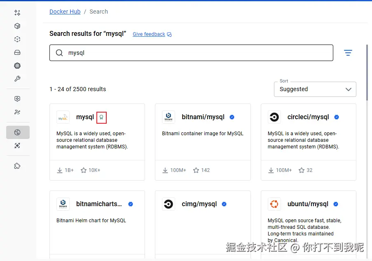Click the MySQL logo on mysql card
Screen dimensions: 372x261
(63, 117)
